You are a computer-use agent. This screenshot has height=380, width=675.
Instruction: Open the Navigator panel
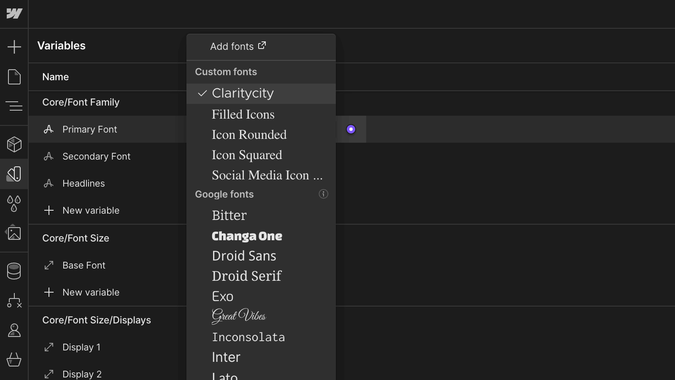pyautogui.click(x=14, y=106)
